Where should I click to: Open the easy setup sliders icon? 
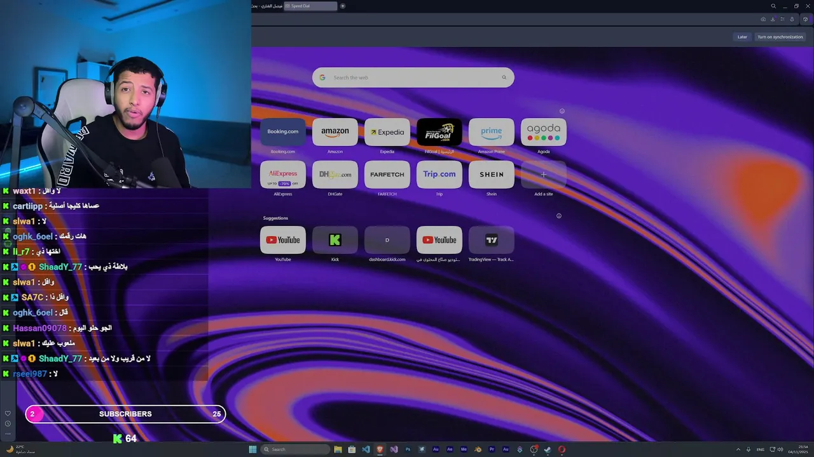click(782, 19)
